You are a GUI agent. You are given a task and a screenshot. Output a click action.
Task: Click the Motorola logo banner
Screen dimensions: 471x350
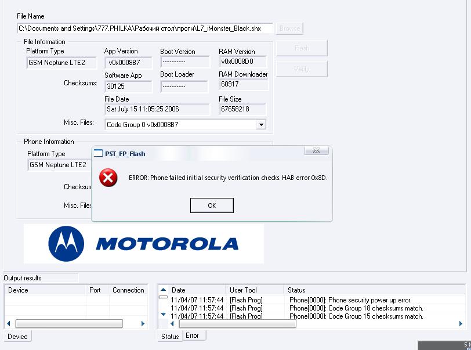144,244
